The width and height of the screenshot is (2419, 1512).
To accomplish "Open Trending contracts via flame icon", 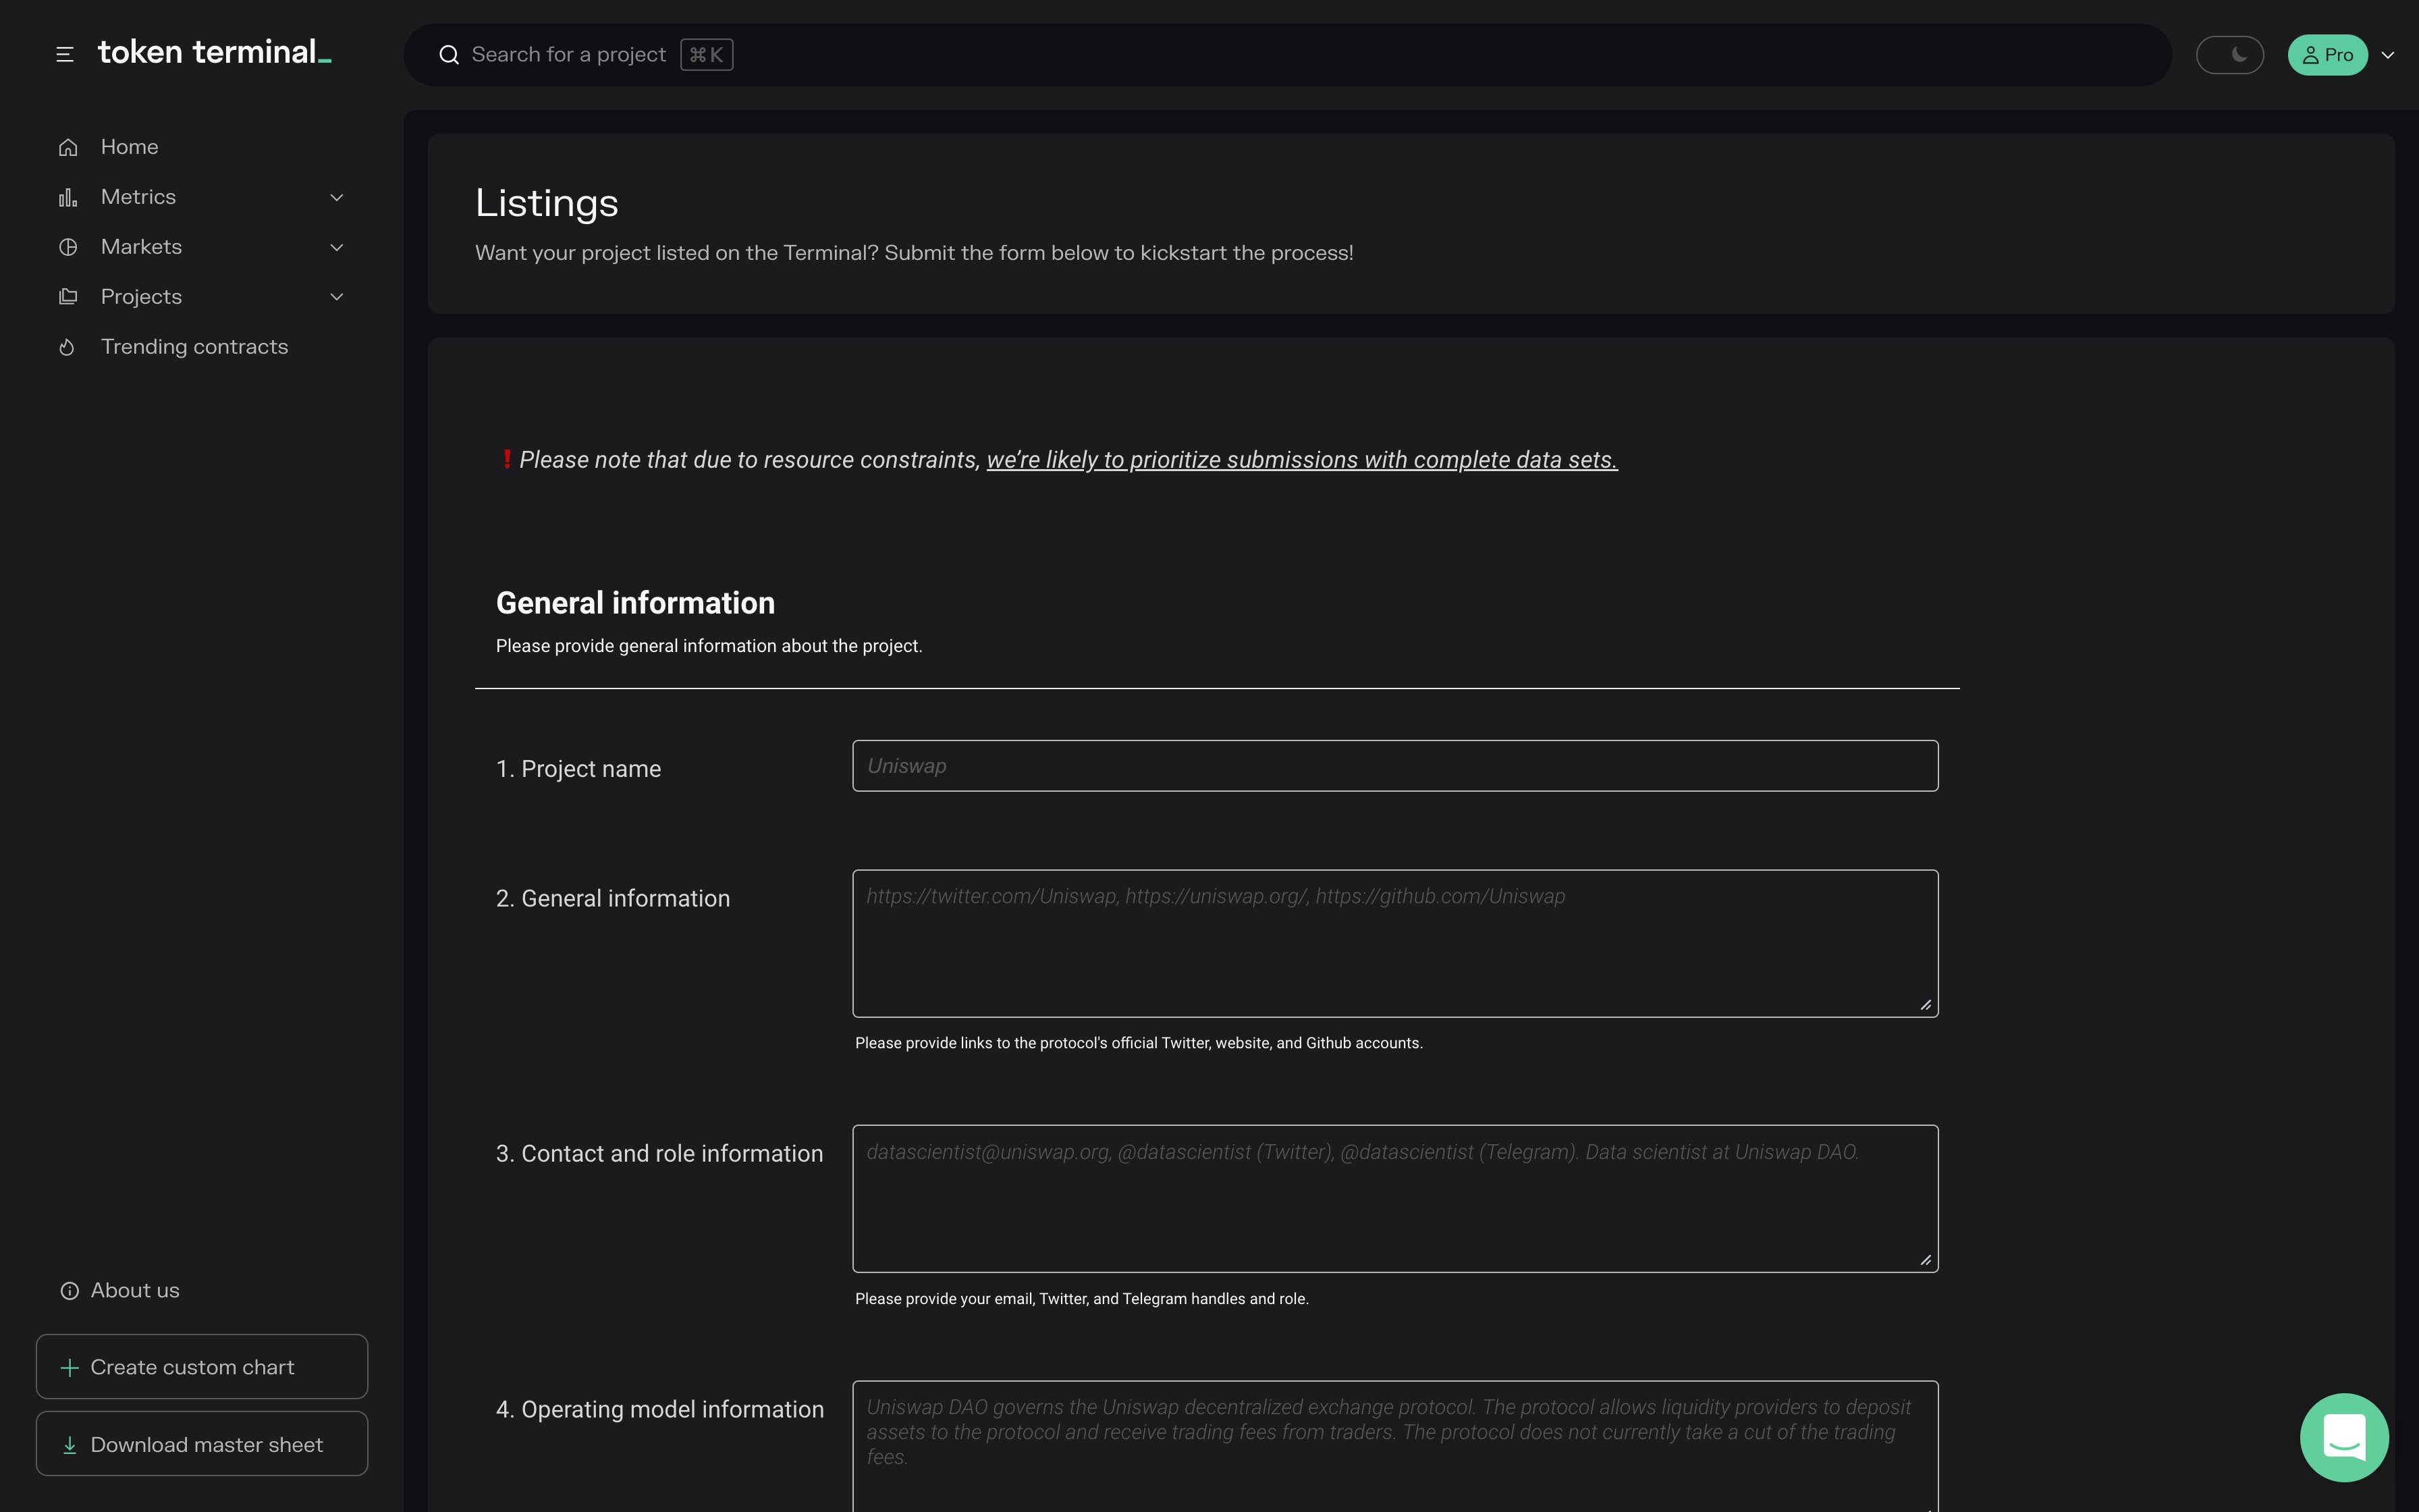I will pyautogui.click(x=67, y=347).
